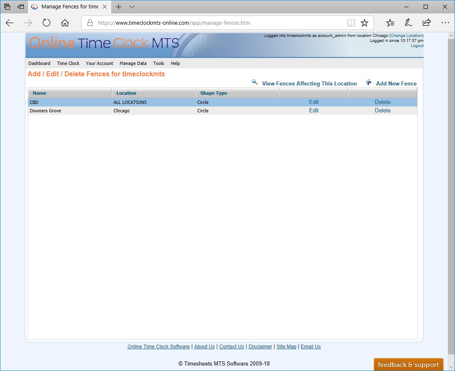Image resolution: width=455 pixels, height=371 pixels.
Task: Click the plus icon beside Add New Fence
Action: click(x=368, y=82)
